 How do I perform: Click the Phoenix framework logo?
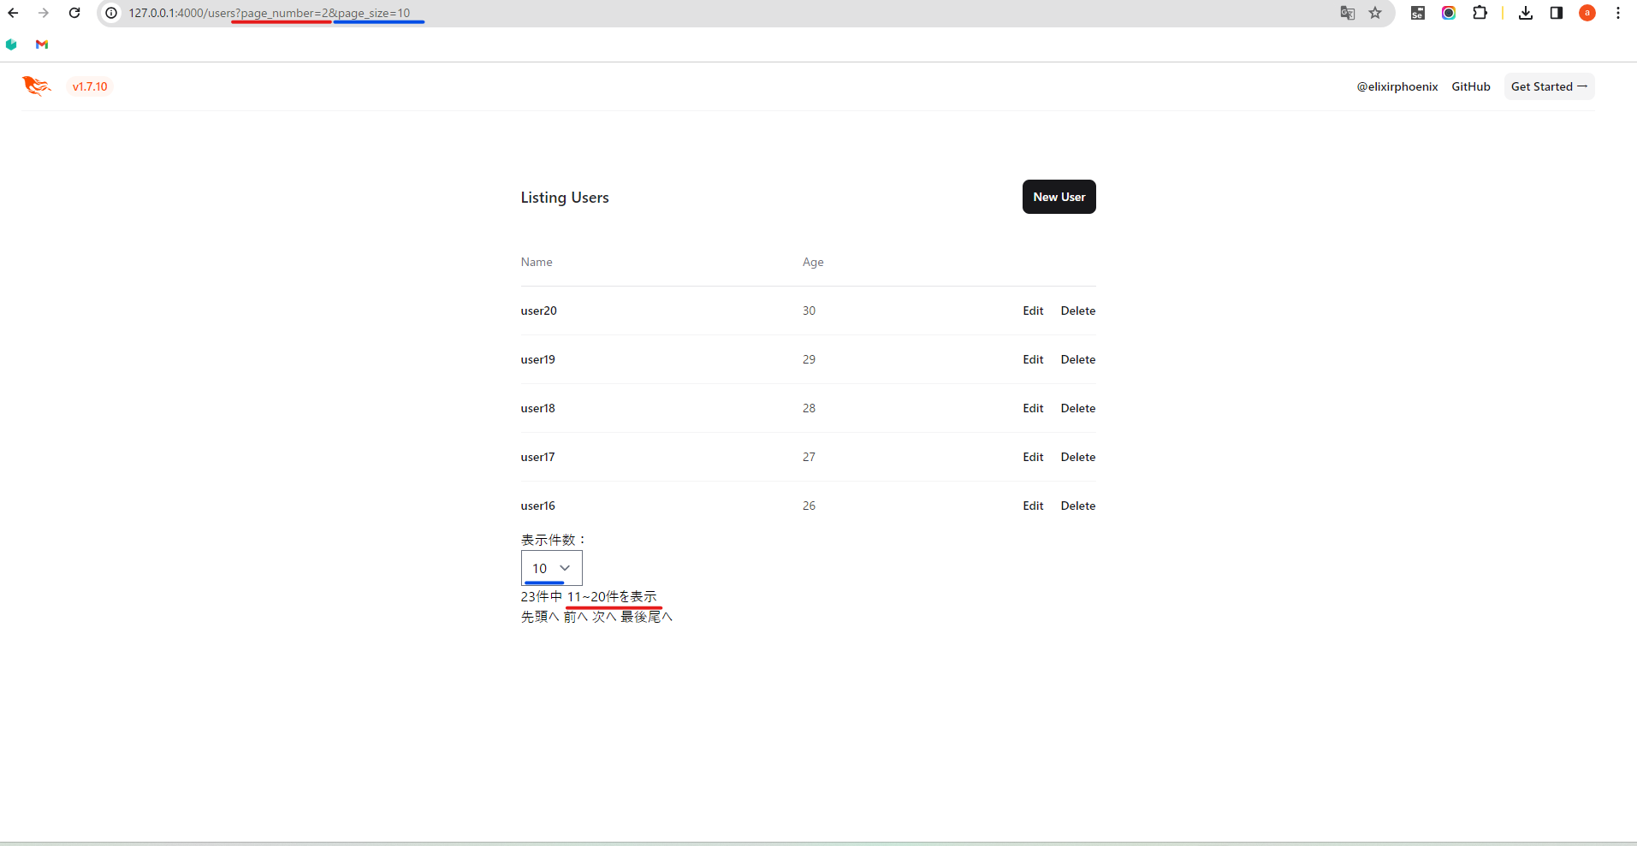37,86
